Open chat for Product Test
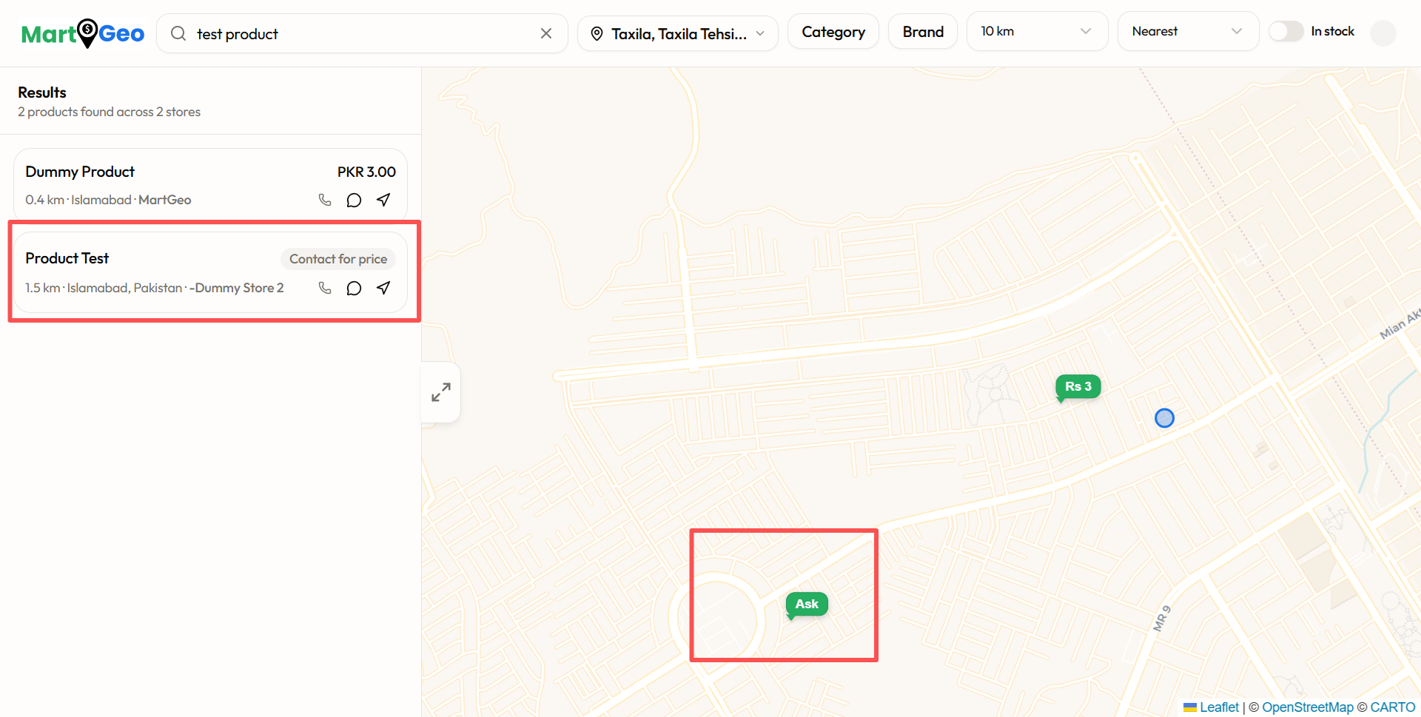The width and height of the screenshot is (1421, 717). pyautogui.click(x=354, y=288)
